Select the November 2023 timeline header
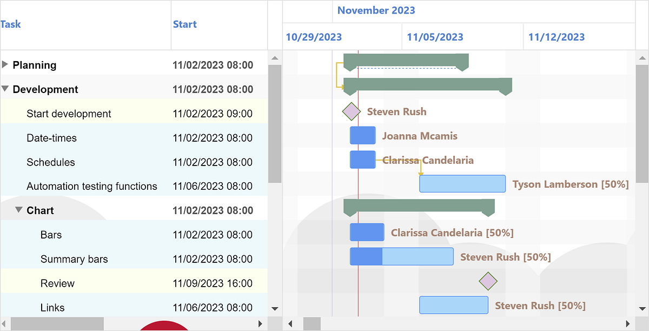This screenshot has height=331, width=649. pyautogui.click(x=376, y=10)
